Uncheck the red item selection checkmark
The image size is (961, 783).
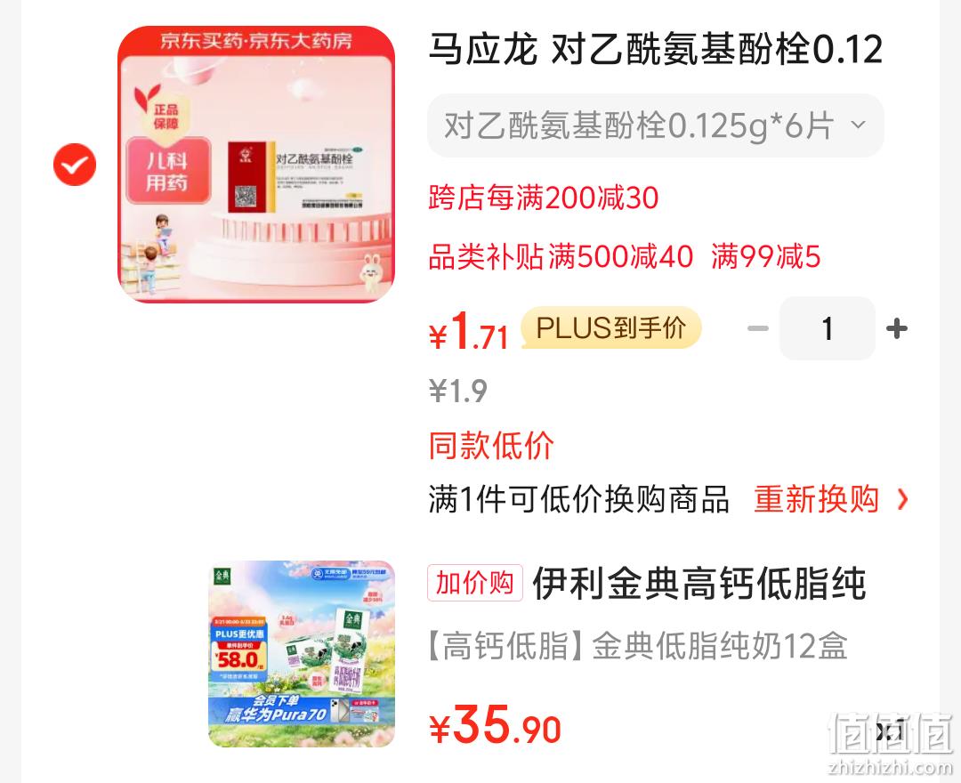coord(75,165)
